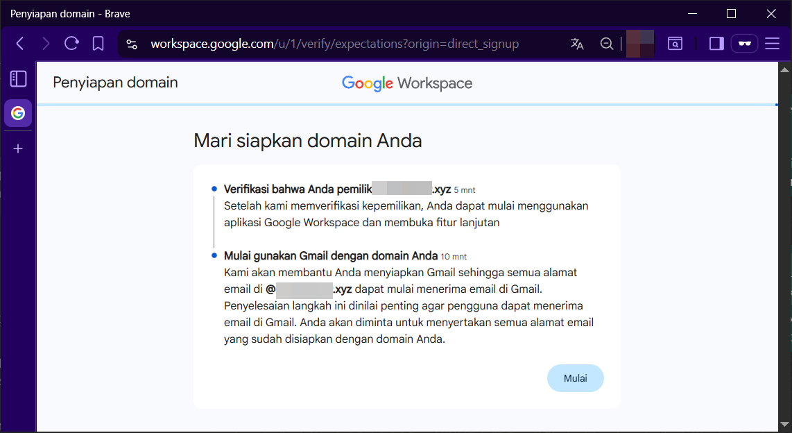Click the URL address bar
The height and width of the screenshot is (433, 792).
(334, 44)
